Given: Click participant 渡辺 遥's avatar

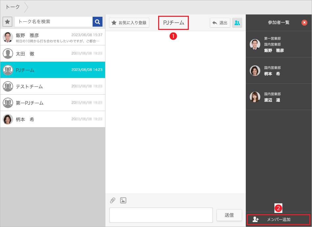Looking at the screenshot, I should 255,97.
